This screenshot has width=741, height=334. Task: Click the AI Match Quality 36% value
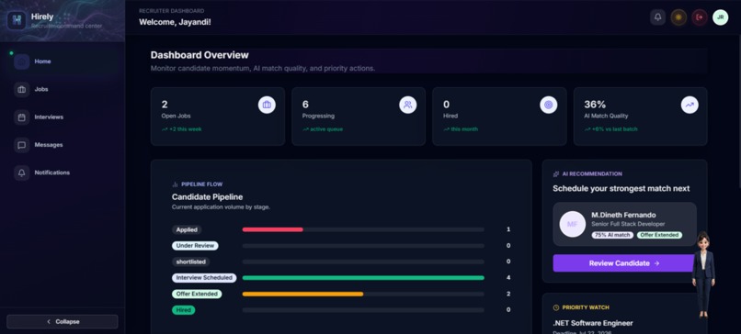click(595, 105)
